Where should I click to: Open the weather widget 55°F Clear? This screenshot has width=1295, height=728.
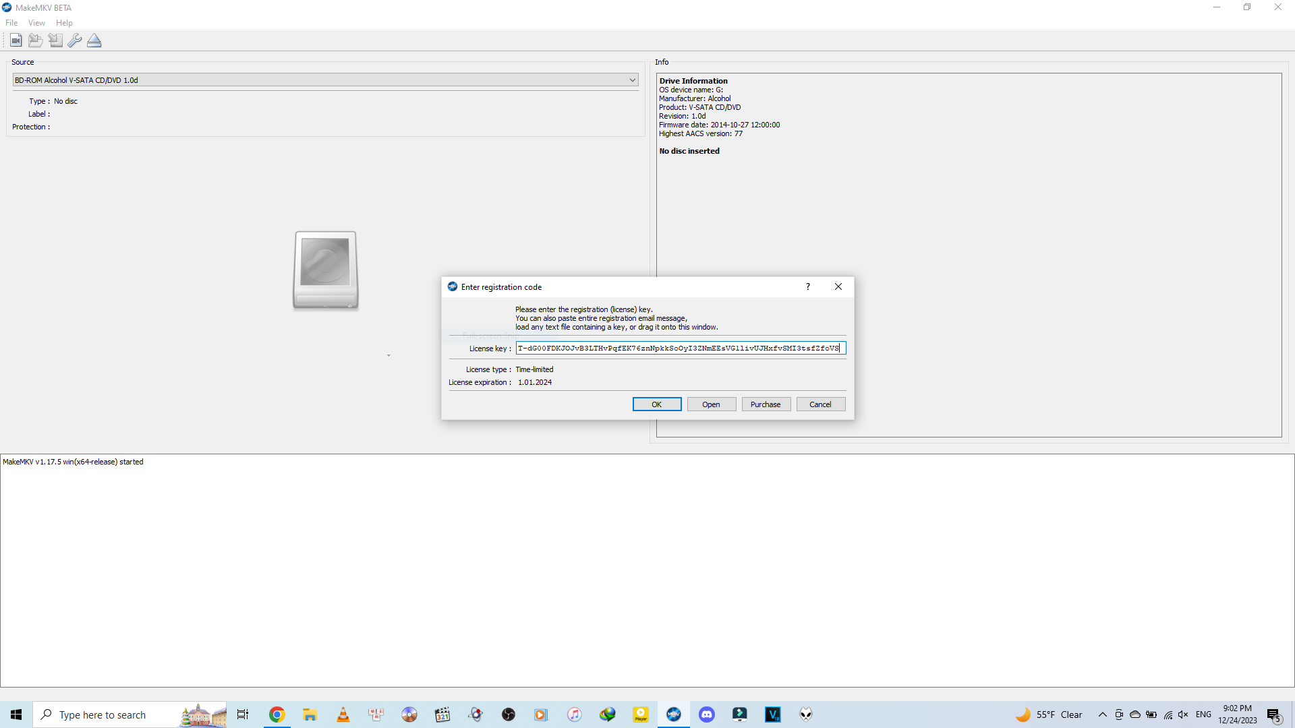[x=1049, y=715]
